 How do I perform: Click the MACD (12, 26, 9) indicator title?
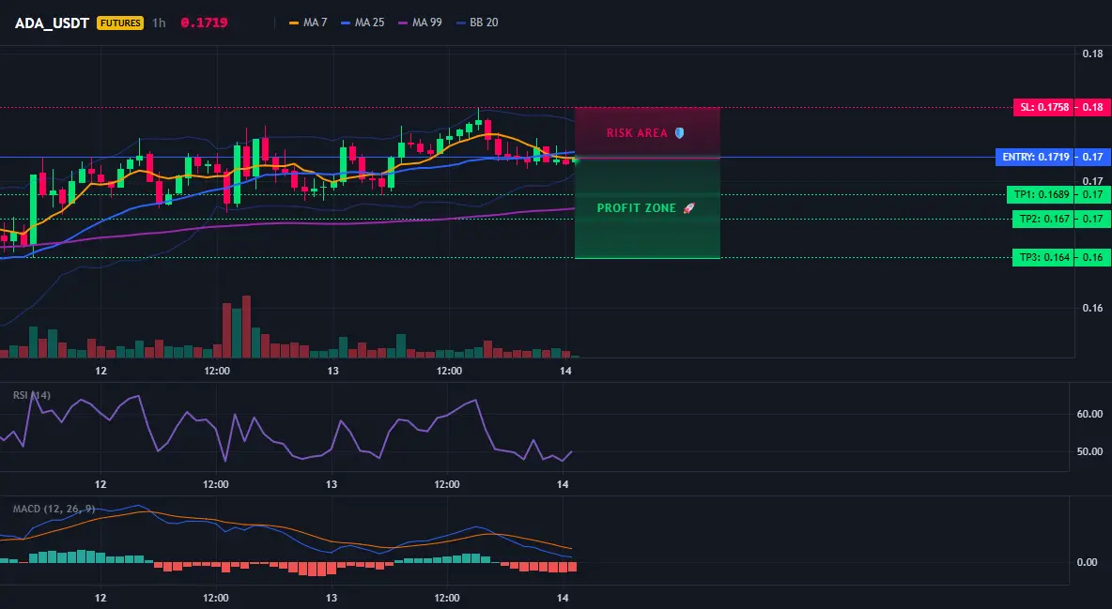click(x=54, y=509)
